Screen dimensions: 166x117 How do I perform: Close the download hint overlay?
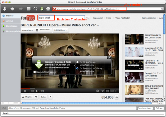pyautogui.click(x=109, y=58)
